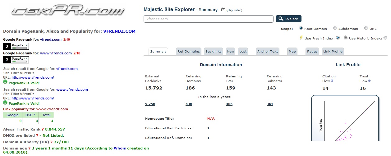
Task: Click the Domain Authority value 27/100
Action: coord(61,142)
